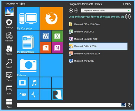Image resolution: width=135 pixels, height=111 pixels.
Task: Click the bottom search input field
Action: tap(69, 105)
